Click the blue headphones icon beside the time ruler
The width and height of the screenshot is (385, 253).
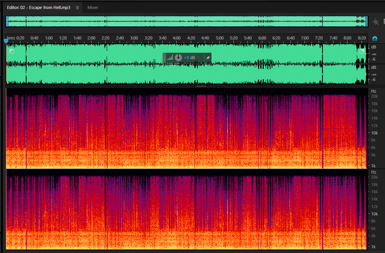[375, 38]
